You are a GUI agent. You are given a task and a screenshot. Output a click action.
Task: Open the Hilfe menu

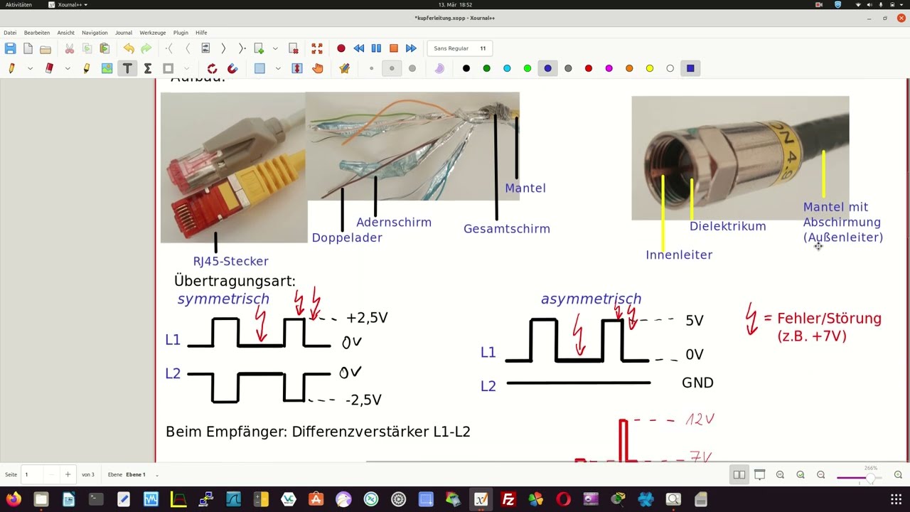coord(201,33)
